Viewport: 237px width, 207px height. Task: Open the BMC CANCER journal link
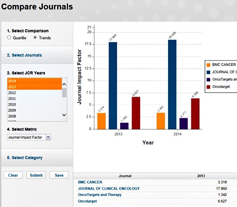(90, 182)
